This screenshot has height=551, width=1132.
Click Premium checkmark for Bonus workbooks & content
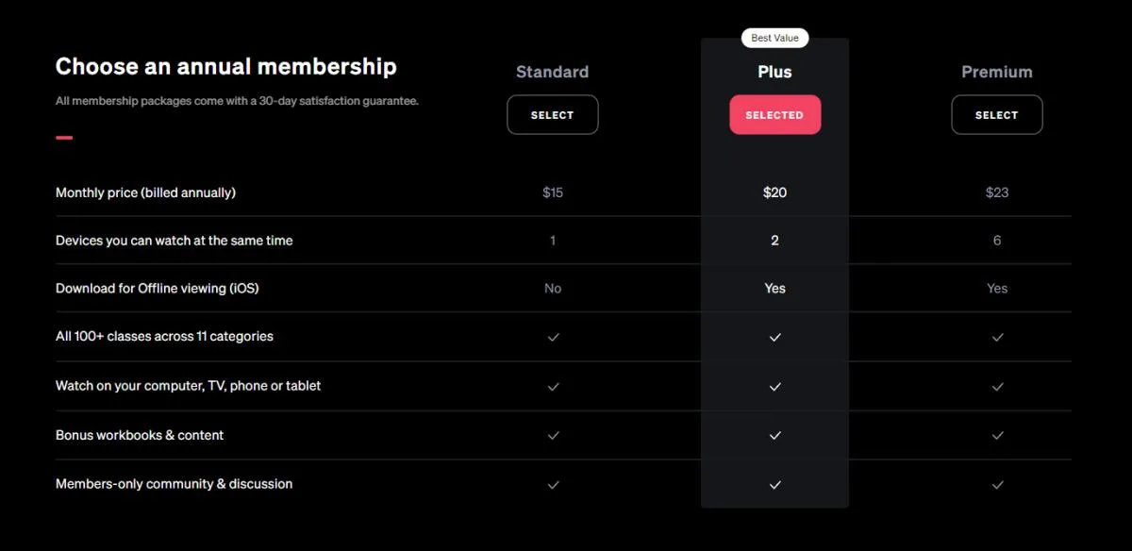tap(997, 435)
